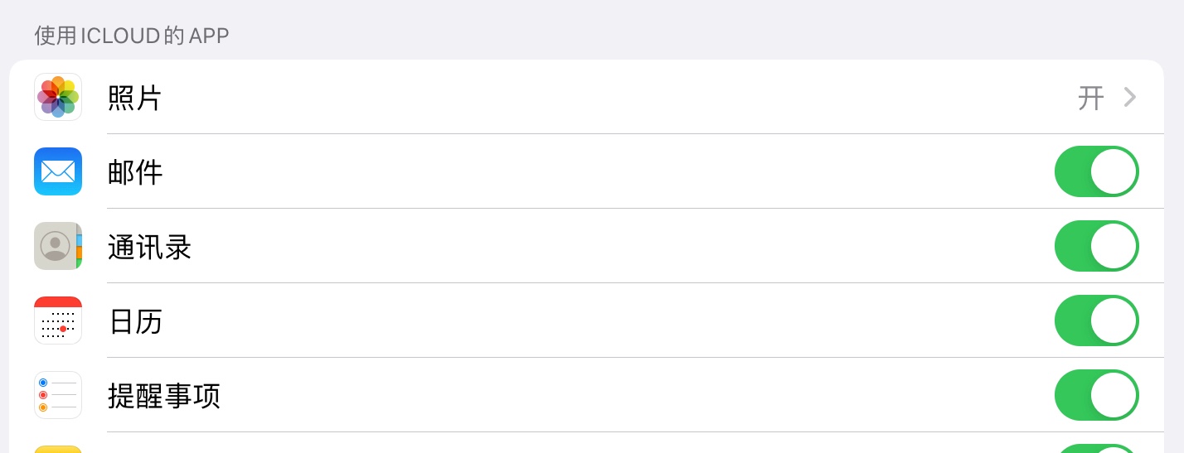Click the Reminders app icon
Screen dimensions: 1184x453
pos(58,395)
